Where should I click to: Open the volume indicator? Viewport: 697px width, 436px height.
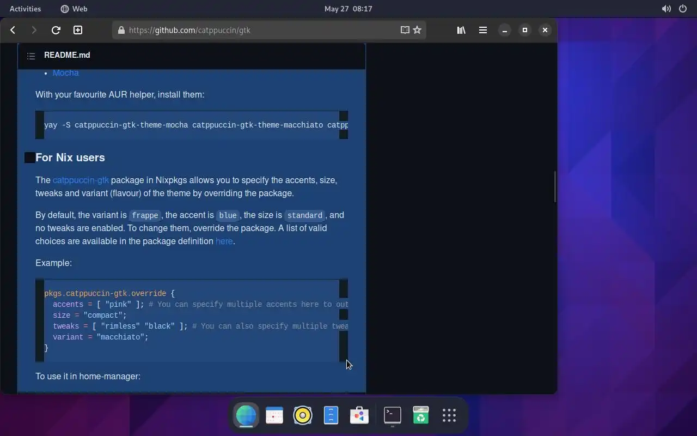pos(667,9)
